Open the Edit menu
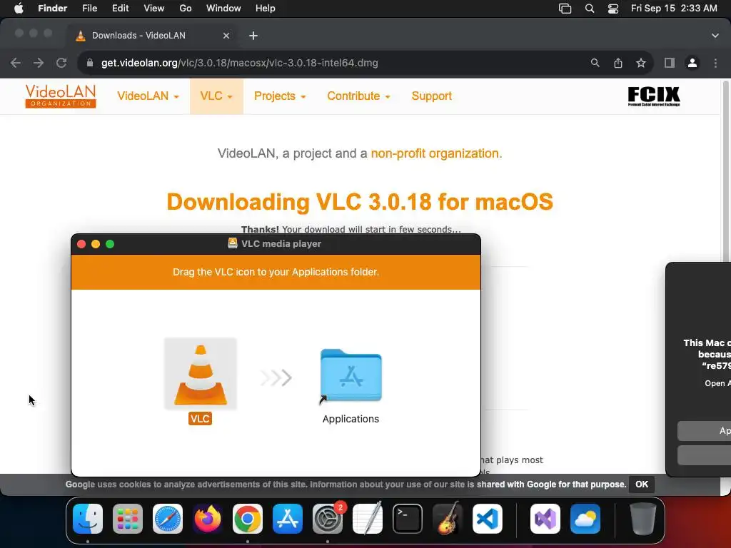The width and height of the screenshot is (731, 548). [x=120, y=9]
